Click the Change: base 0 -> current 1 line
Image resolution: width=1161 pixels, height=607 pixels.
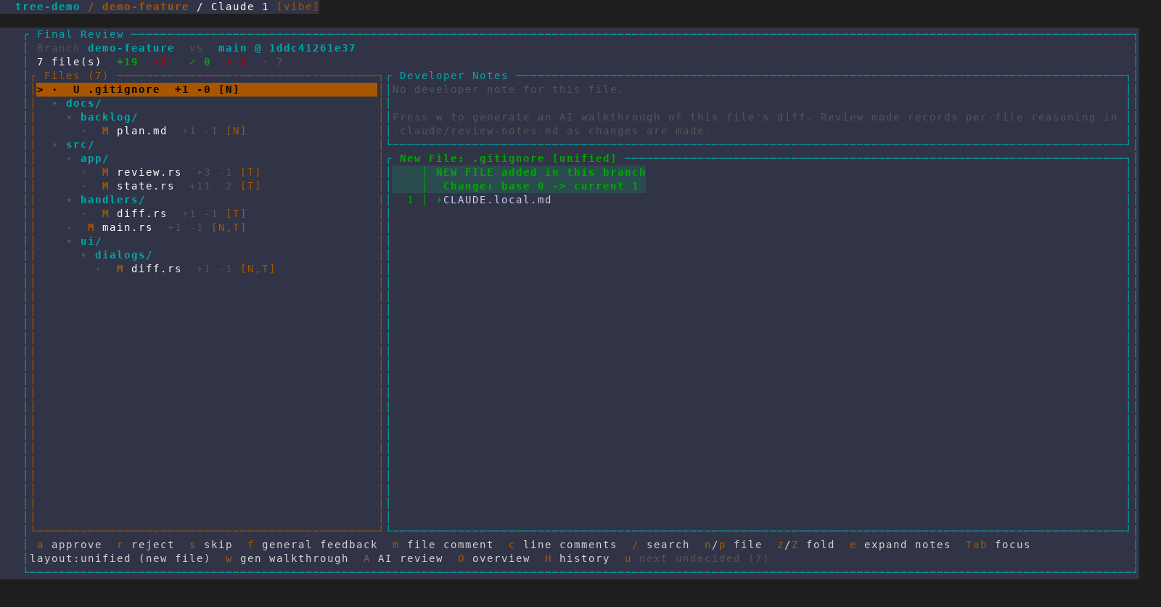tap(541, 186)
